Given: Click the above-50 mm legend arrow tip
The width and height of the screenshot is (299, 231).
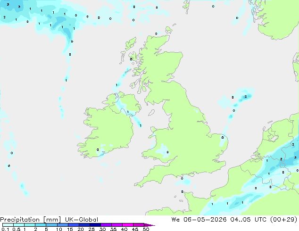Looking at the screenshot, I should (149, 225).
